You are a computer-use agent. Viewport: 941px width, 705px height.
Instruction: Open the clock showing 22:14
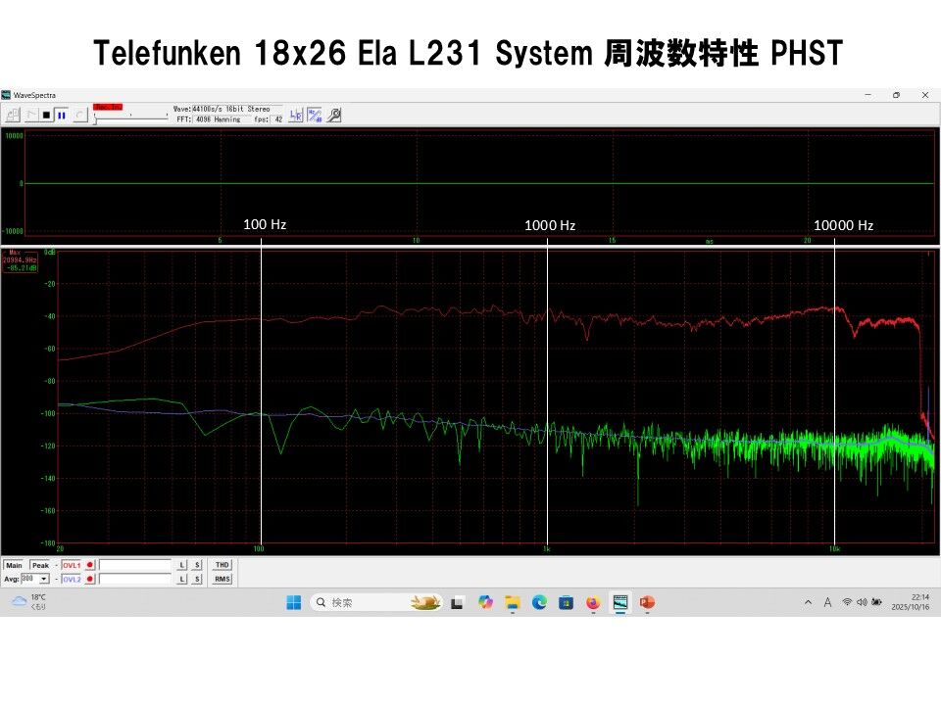911,602
